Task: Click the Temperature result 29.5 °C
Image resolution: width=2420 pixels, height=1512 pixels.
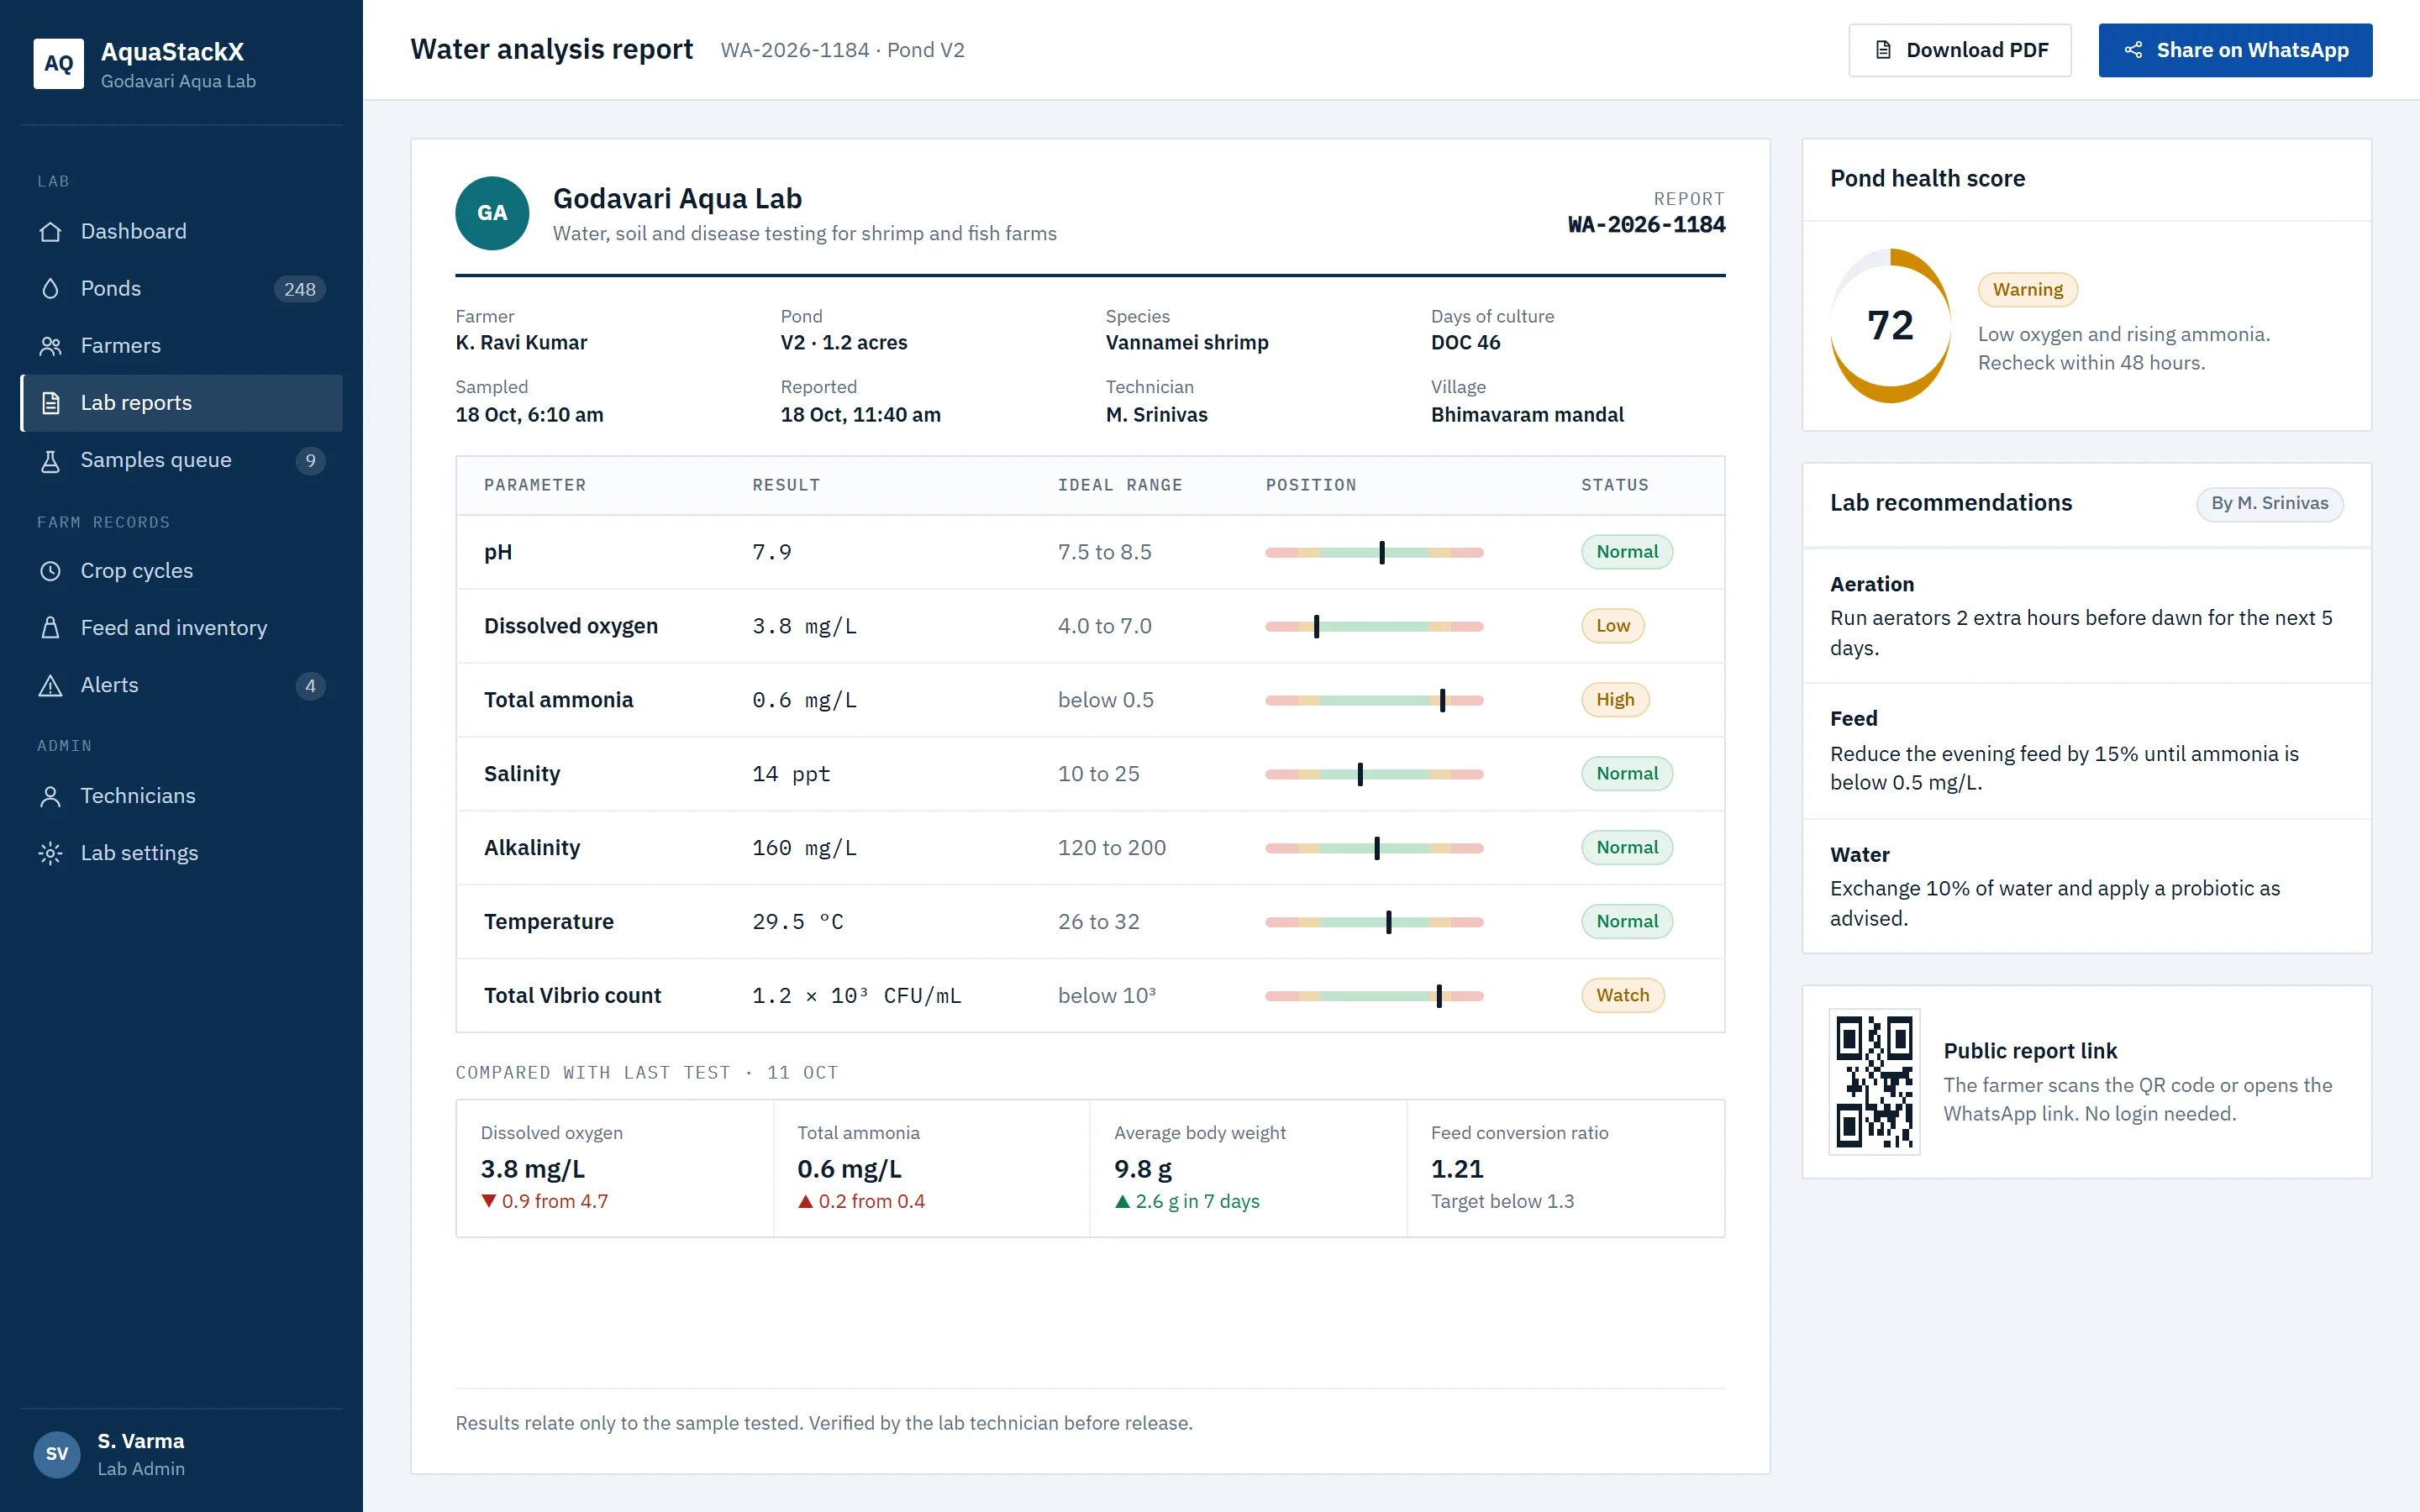Action: pos(797,922)
